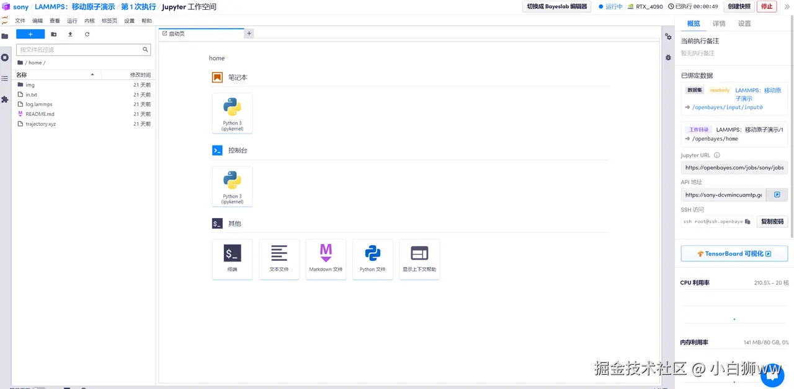794x389 pixels.
Task: Open LAMMPS：移动原子演示 breadcrumb link
Action: coord(74,7)
